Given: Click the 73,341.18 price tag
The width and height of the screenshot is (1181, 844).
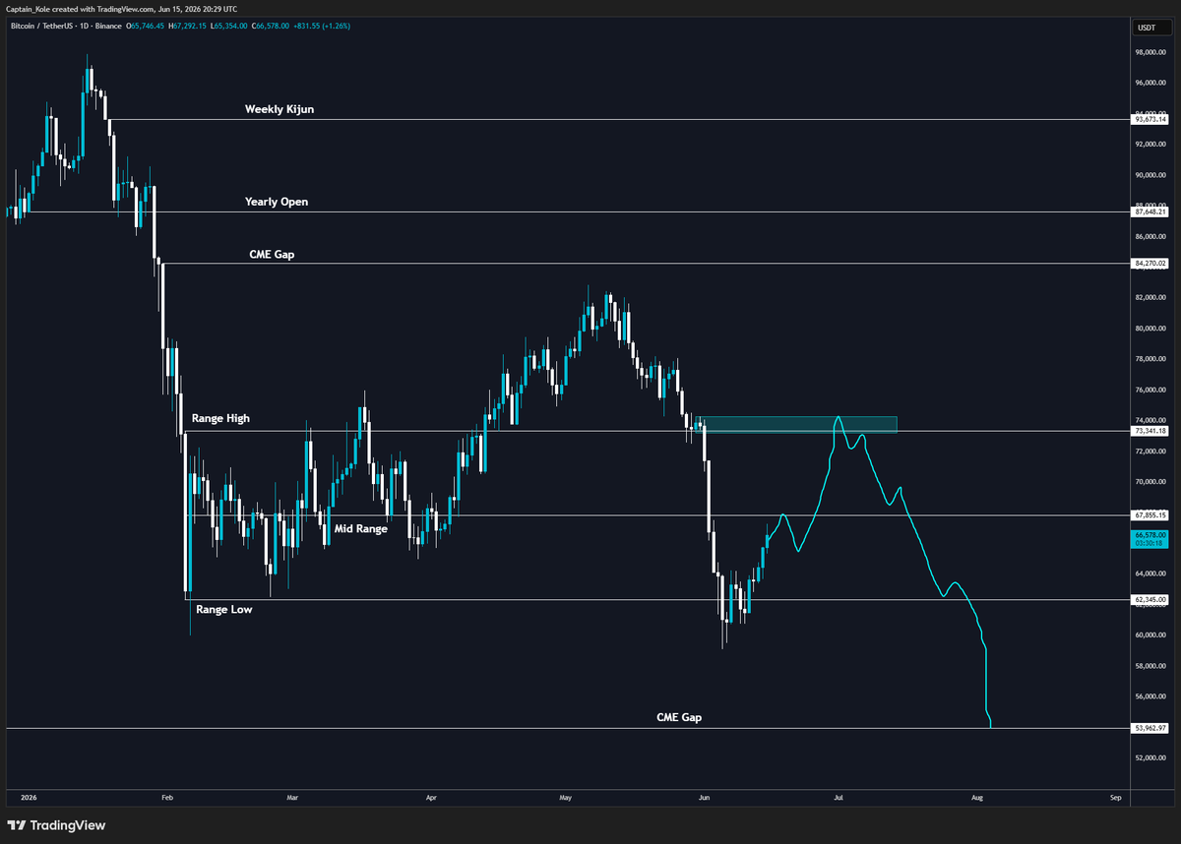Looking at the screenshot, I should [x=1150, y=431].
